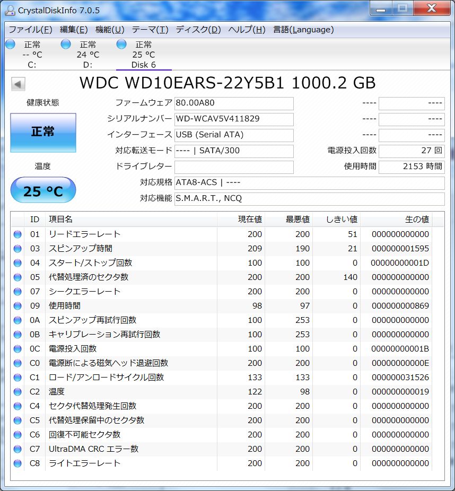Click the blue status dot for ID C0
The height and width of the screenshot is (491, 455).
[x=17, y=363]
